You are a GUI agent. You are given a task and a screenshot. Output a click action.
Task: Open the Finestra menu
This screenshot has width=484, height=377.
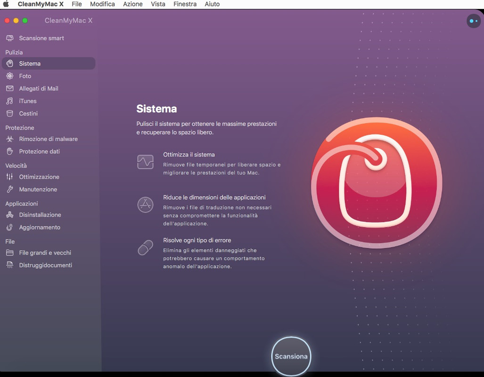(185, 4)
